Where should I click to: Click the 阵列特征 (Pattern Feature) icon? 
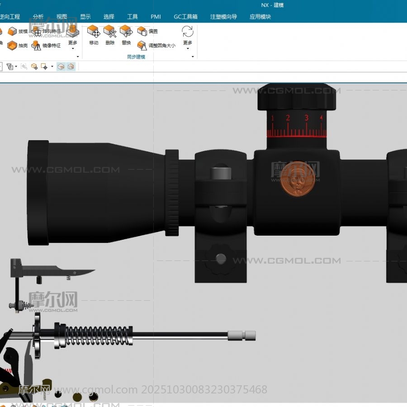click(37, 32)
